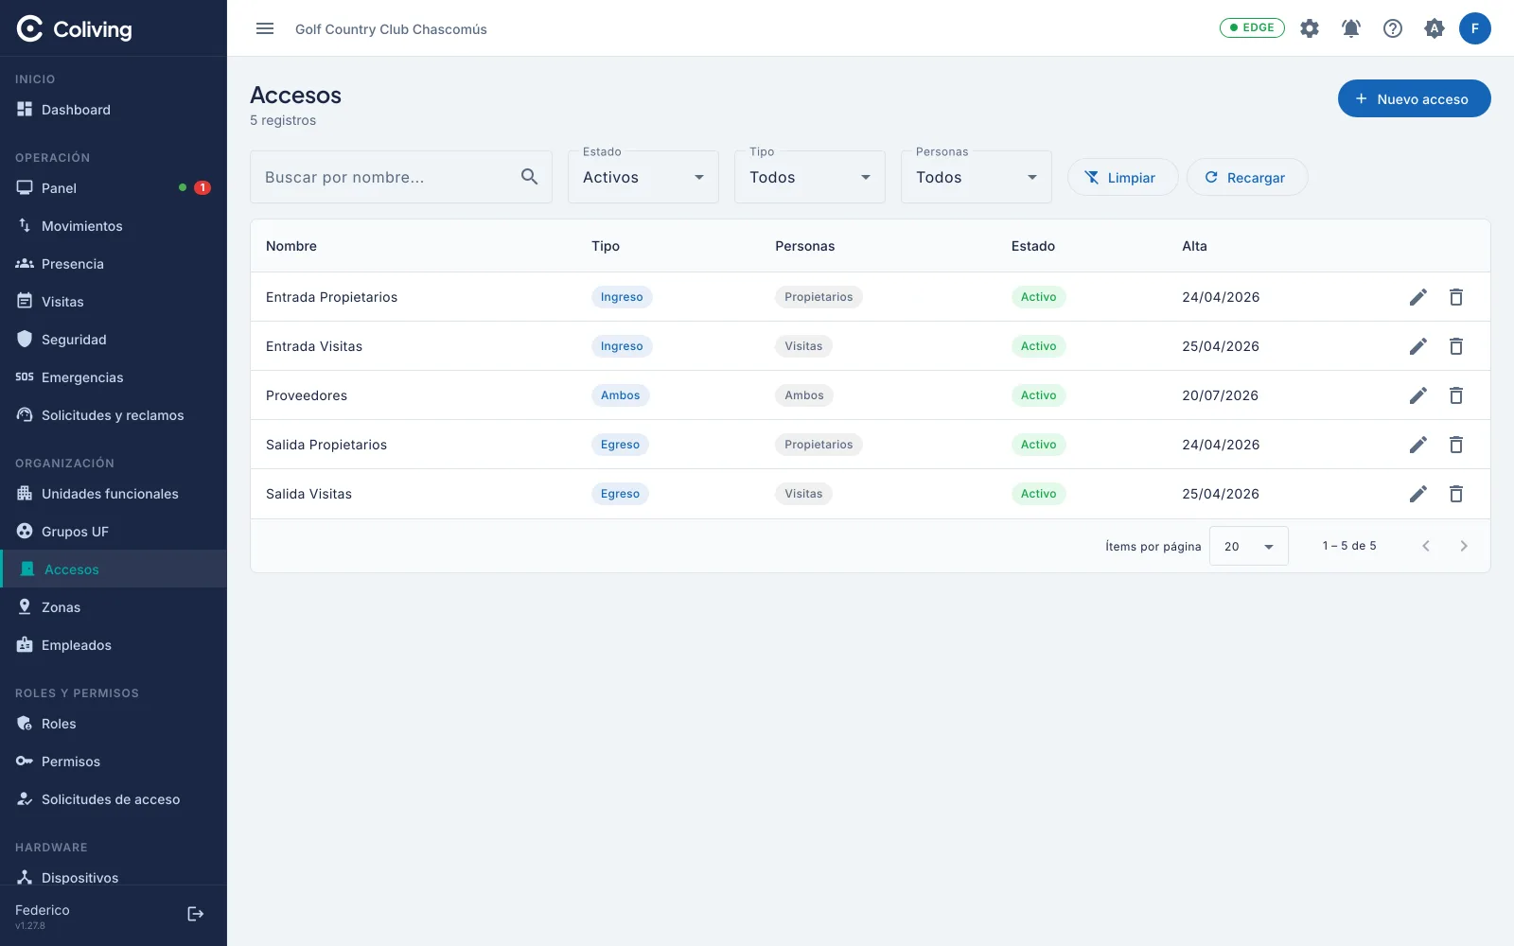This screenshot has height=946, width=1514.
Task: Delete the Entrada Propietarios access
Action: click(1456, 297)
